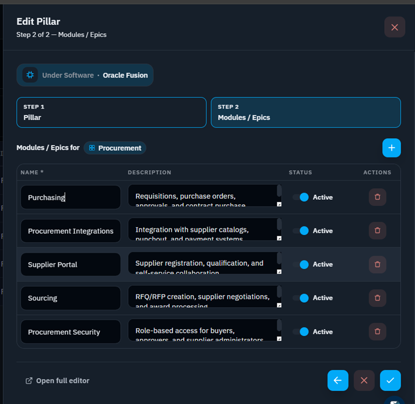Toggle Active status for Procurement Security

301,332
